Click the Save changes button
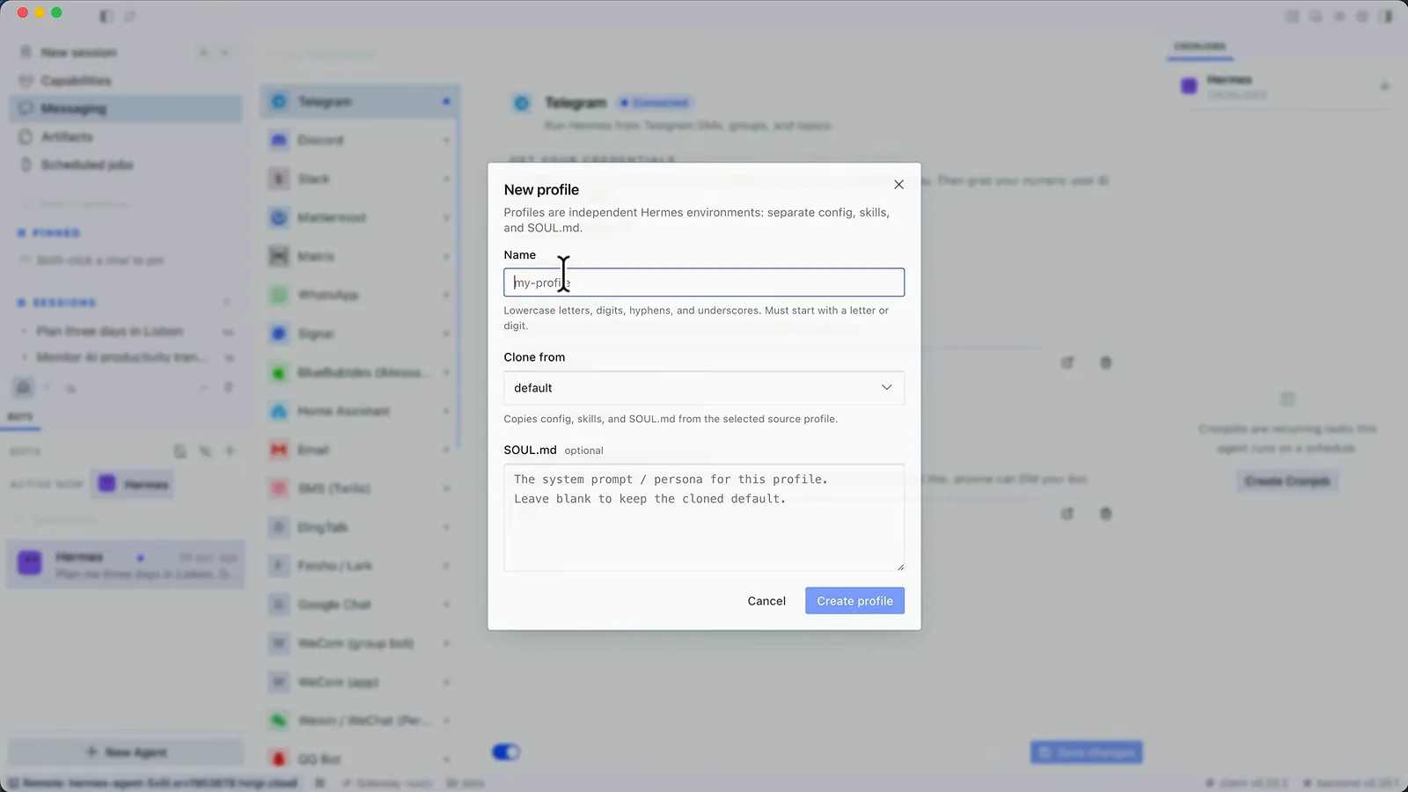The height and width of the screenshot is (792, 1408). (x=1087, y=752)
